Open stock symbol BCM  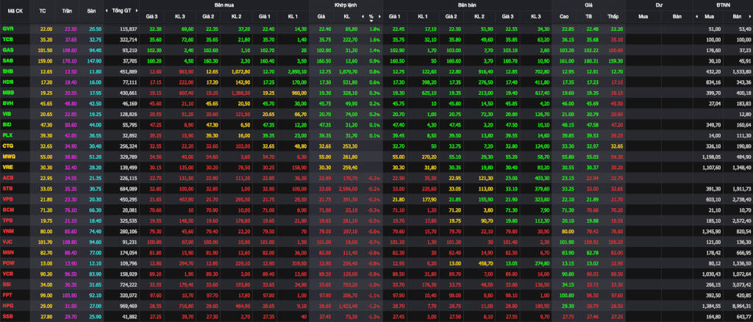click(x=7, y=209)
